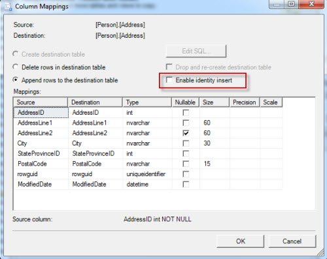327x259 pixels.
Task: Click the Nullable column header
Action: pyautogui.click(x=186, y=102)
